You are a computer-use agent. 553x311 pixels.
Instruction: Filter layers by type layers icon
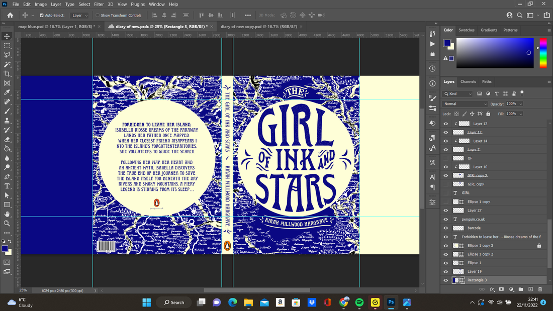point(497,93)
